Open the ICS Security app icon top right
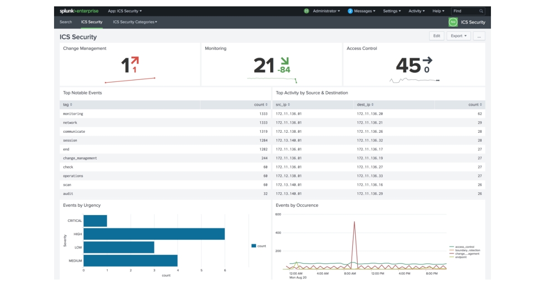This screenshot has width=545, height=285. pos(453,20)
